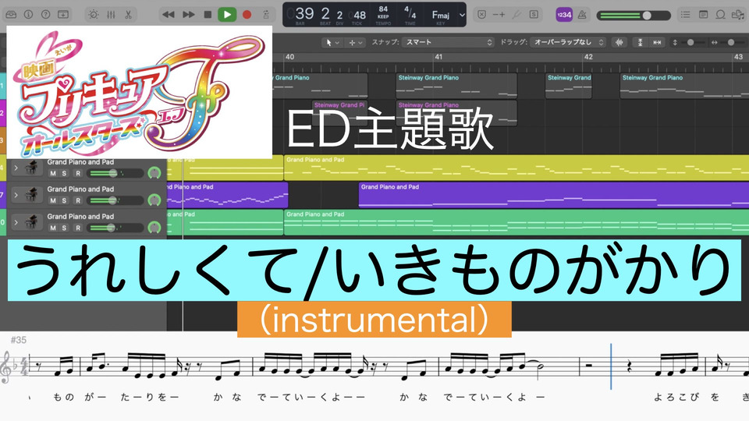This screenshot has height=421, width=749.
Task: Click the Fmaj key signature display
Action: 440,15
